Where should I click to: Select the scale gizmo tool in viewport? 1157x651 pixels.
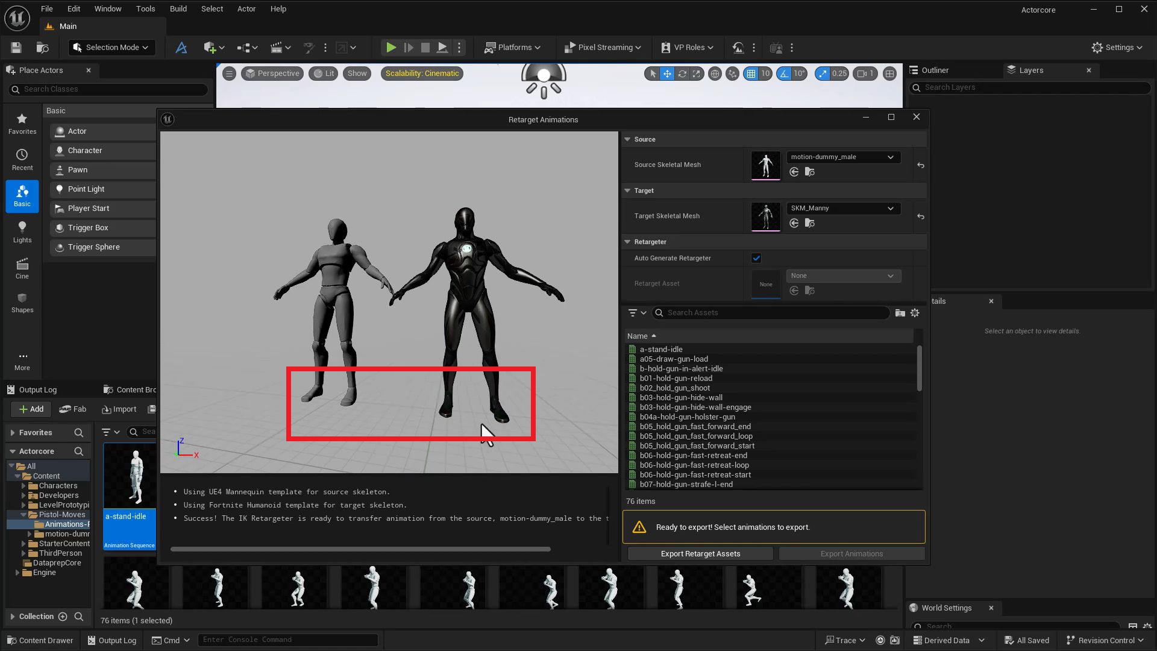tap(697, 74)
